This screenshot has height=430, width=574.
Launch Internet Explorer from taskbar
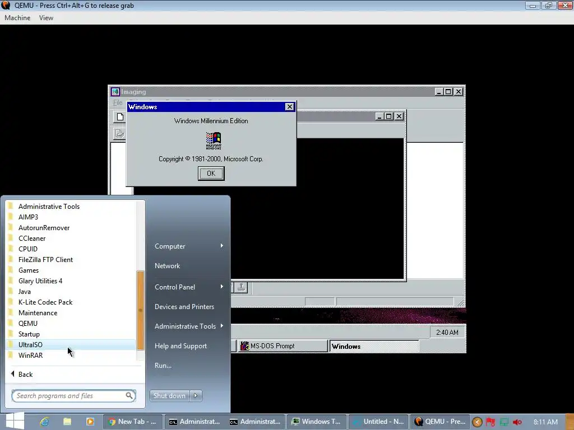pyautogui.click(x=44, y=422)
